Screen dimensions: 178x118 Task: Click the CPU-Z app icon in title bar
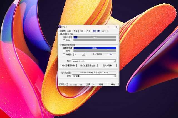[59, 27]
